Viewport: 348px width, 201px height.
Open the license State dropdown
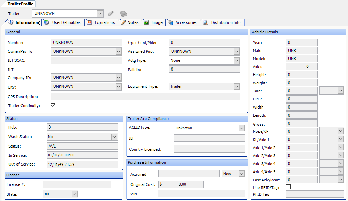click(x=74, y=194)
